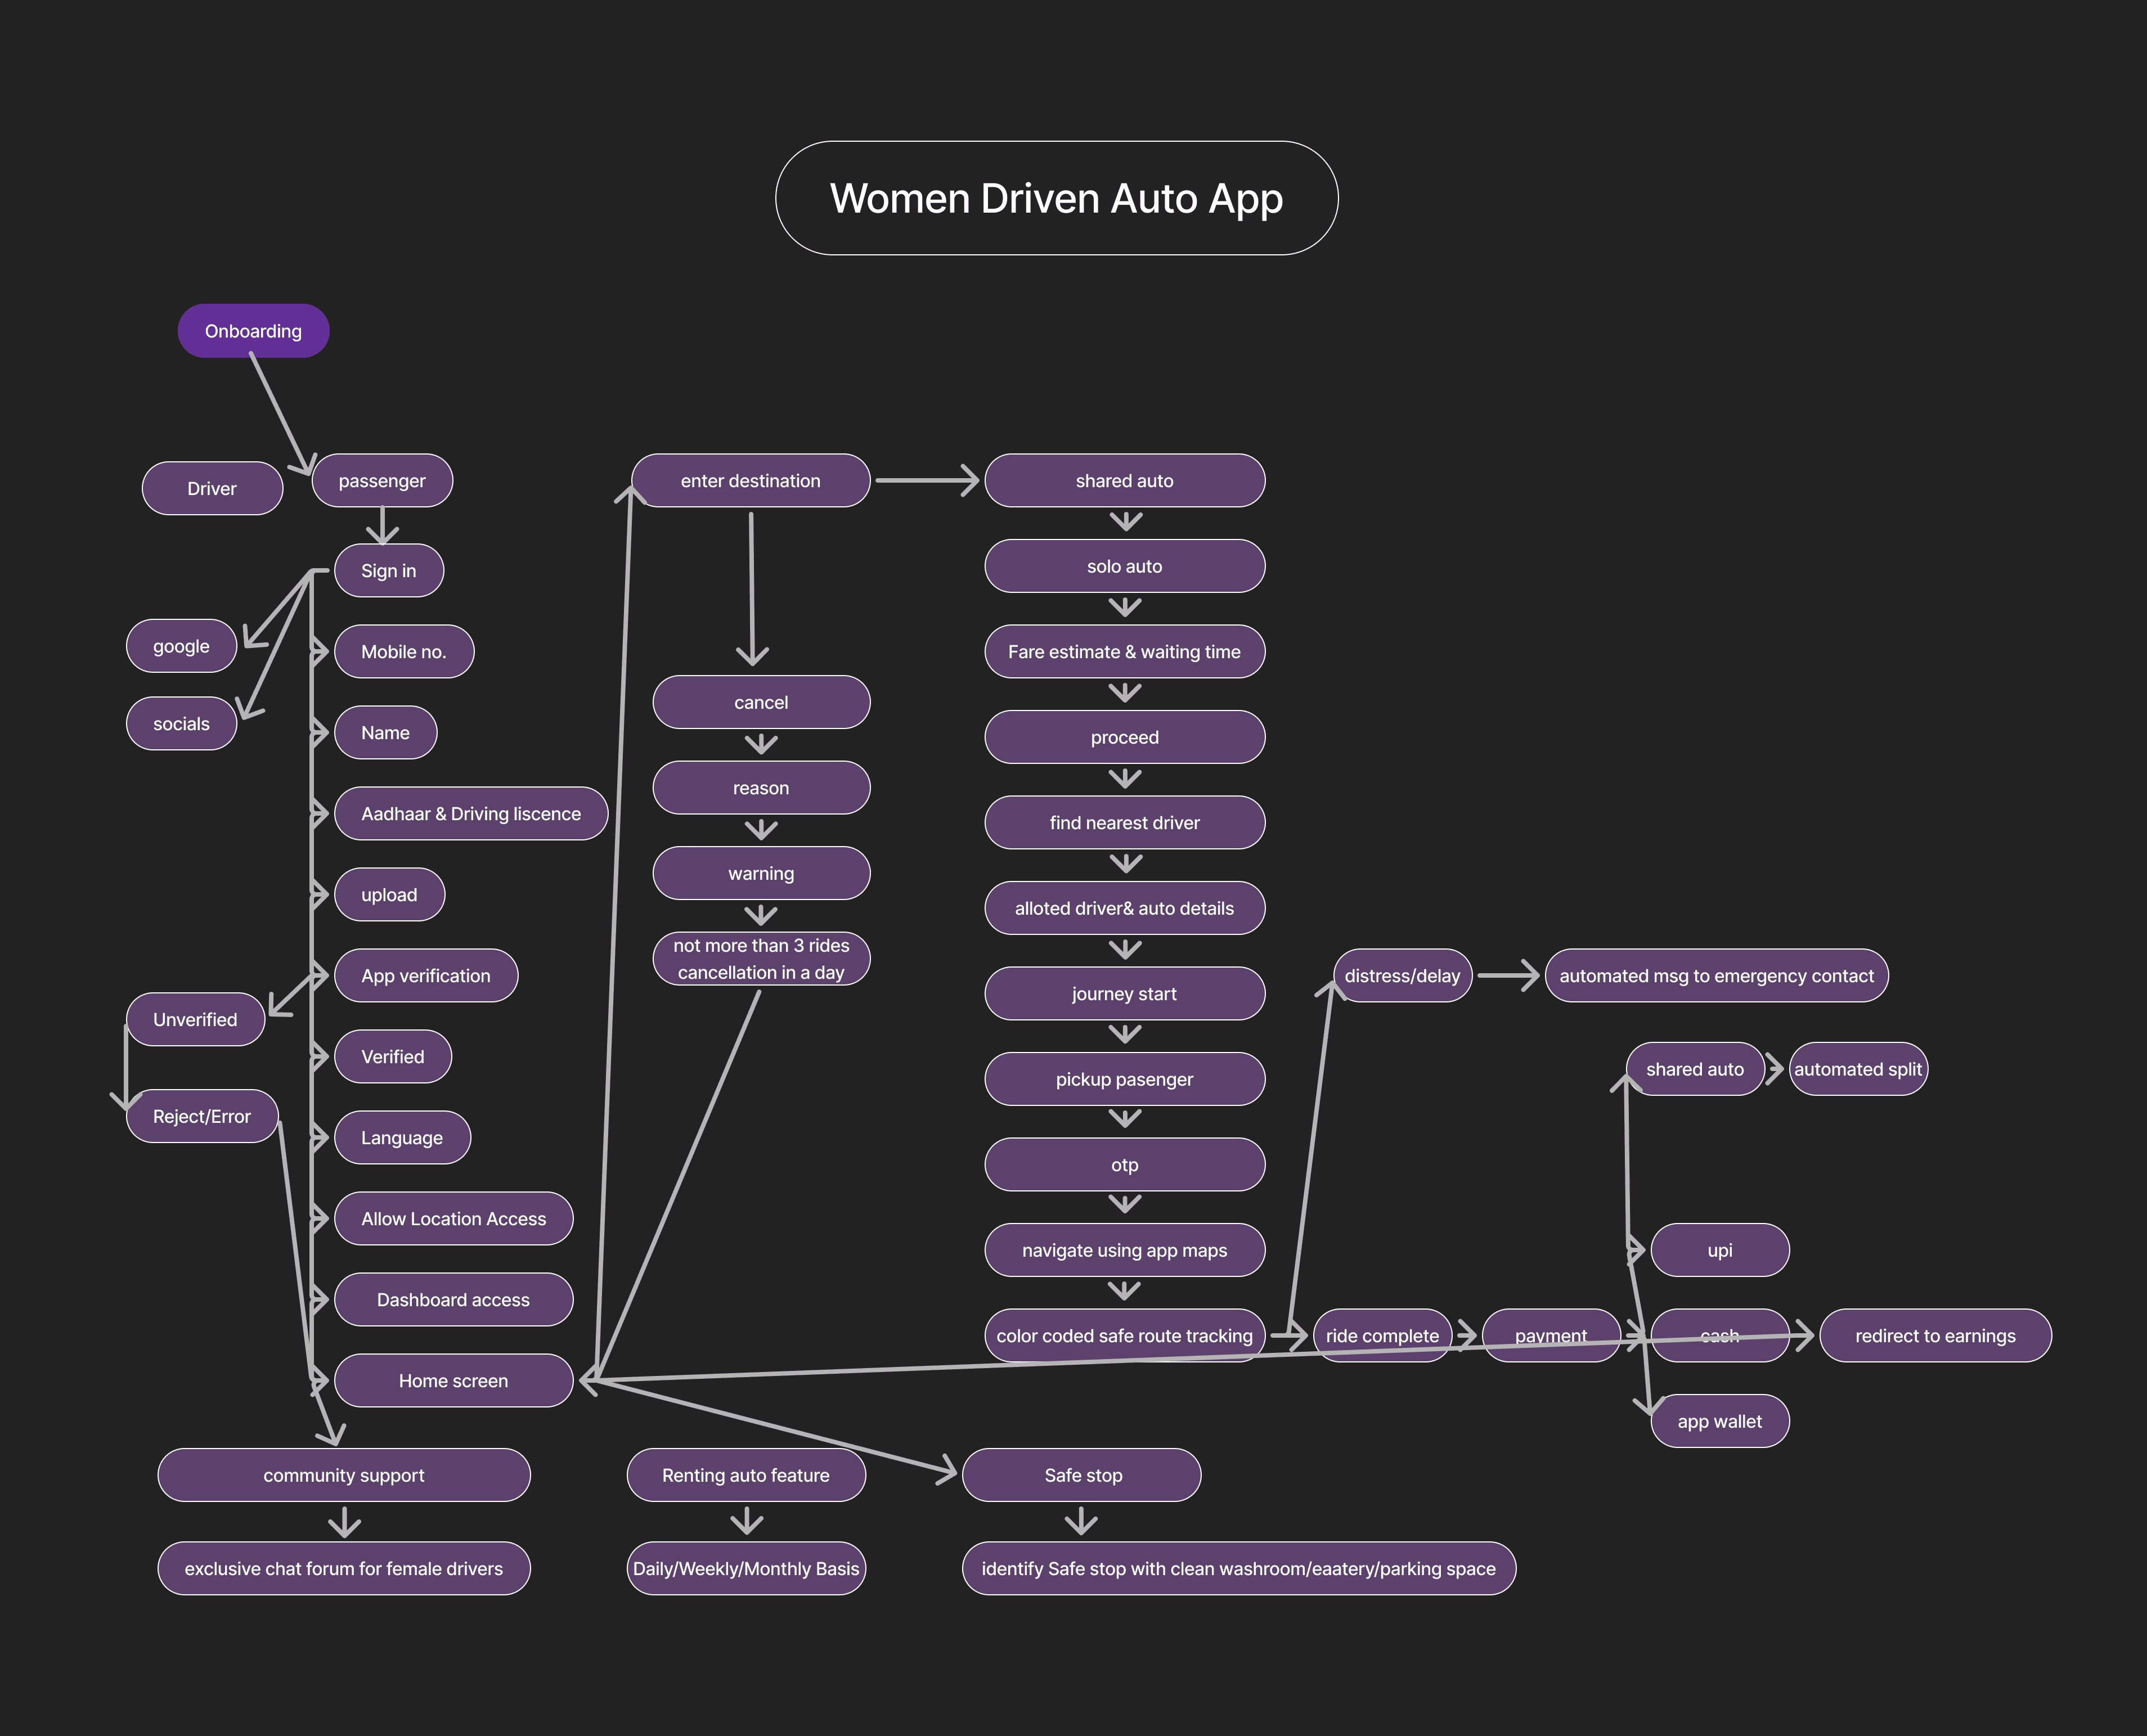Click the Aadhaar & Driving liscence node
This screenshot has height=1736, width=2147.
point(470,814)
